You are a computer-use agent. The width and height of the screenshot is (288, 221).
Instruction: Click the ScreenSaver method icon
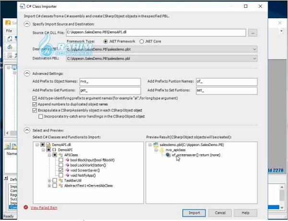(67, 170)
